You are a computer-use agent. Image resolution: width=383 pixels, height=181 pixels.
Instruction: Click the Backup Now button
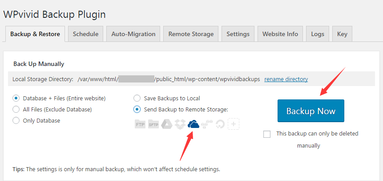pos(310,111)
